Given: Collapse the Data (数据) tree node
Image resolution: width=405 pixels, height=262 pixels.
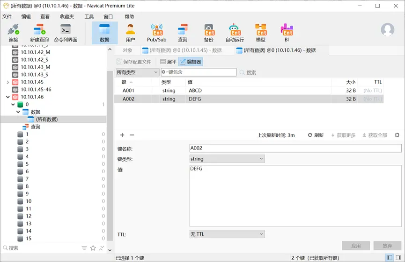Looking at the screenshot, I should (18, 112).
